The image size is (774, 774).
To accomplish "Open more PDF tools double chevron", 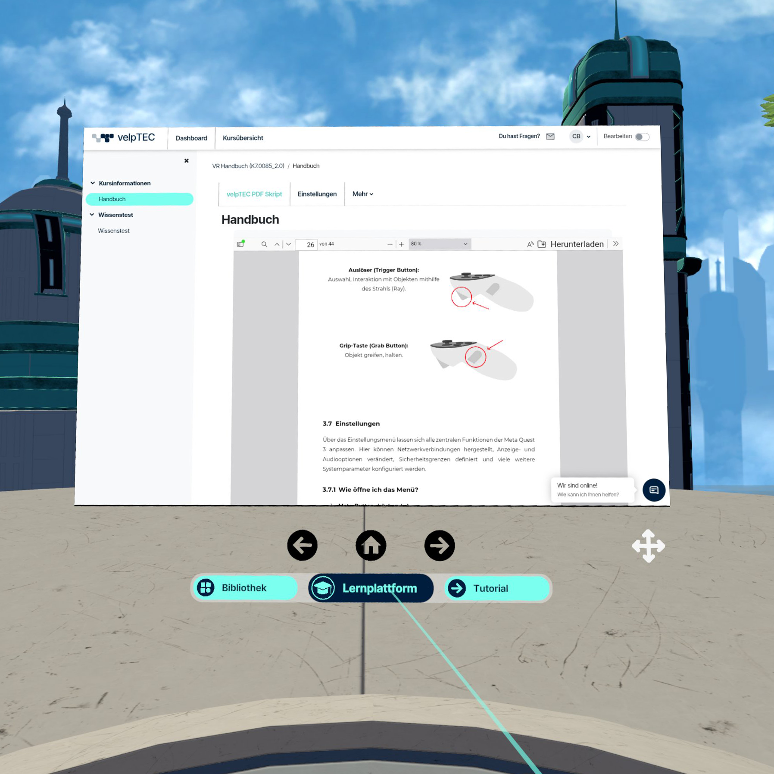I will [616, 244].
